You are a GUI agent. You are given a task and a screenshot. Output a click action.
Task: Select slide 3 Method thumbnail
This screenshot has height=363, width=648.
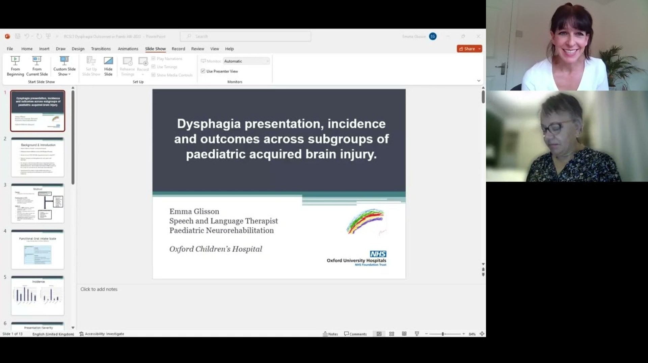(x=37, y=203)
